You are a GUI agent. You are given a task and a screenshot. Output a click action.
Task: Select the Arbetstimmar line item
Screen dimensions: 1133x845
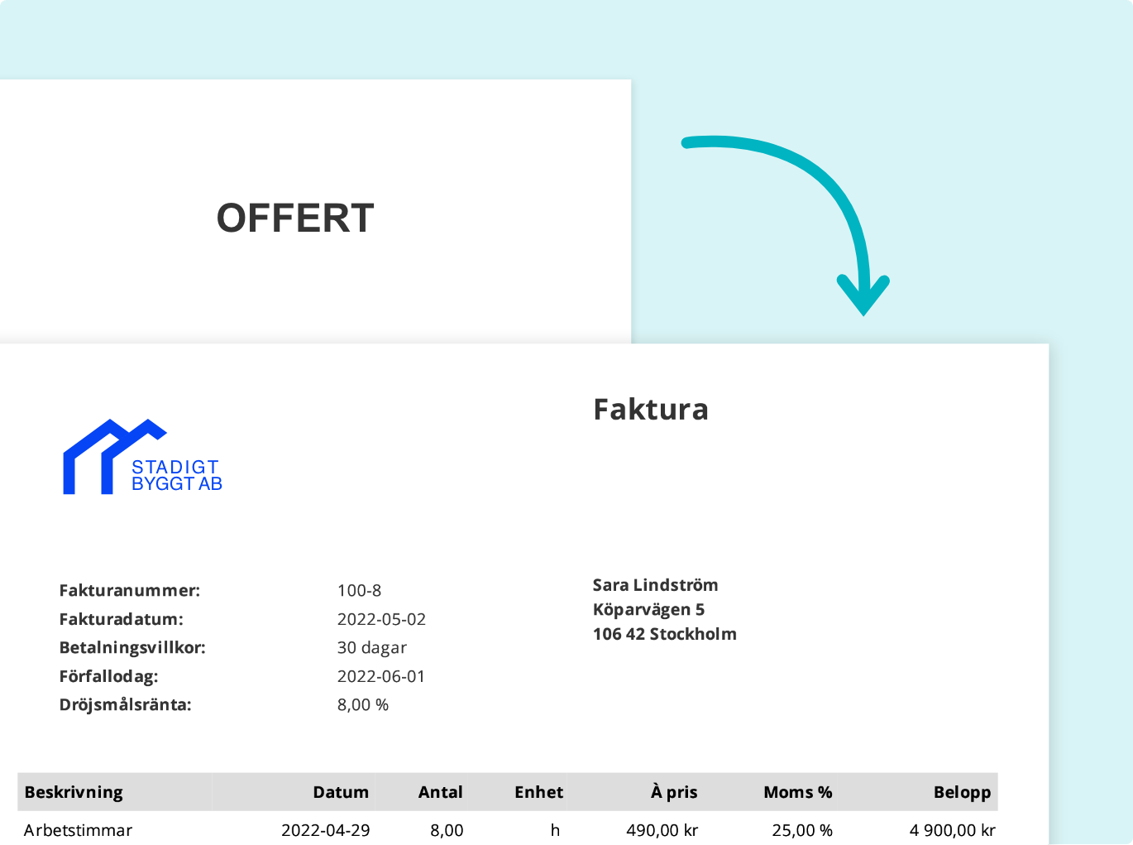(79, 830)
